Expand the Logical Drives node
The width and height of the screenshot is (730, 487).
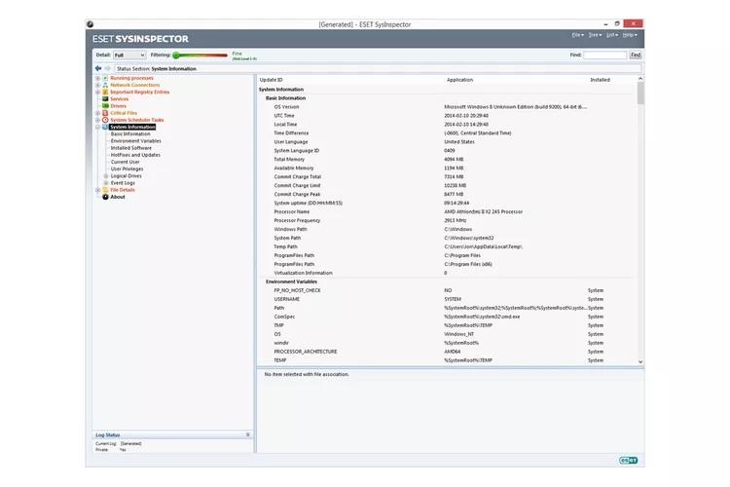pos(106,175)
